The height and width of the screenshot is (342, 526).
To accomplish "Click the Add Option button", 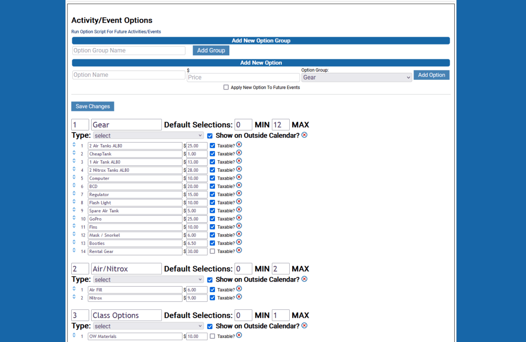I will pyautogui.click(x=431, y=75).
